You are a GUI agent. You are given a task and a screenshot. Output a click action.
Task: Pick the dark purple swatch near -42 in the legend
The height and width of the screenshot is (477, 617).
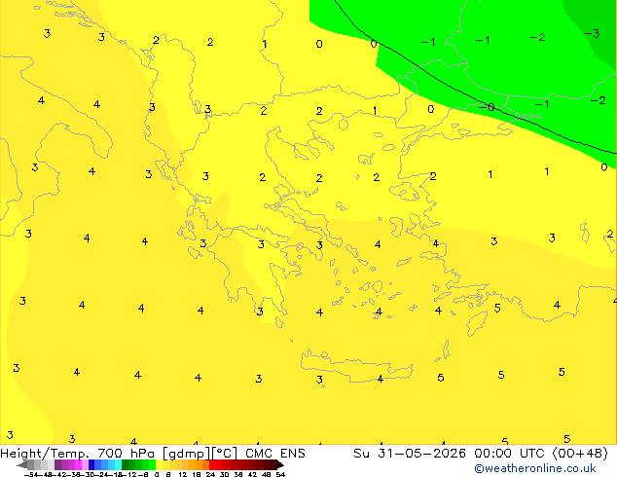click(57, 465)
